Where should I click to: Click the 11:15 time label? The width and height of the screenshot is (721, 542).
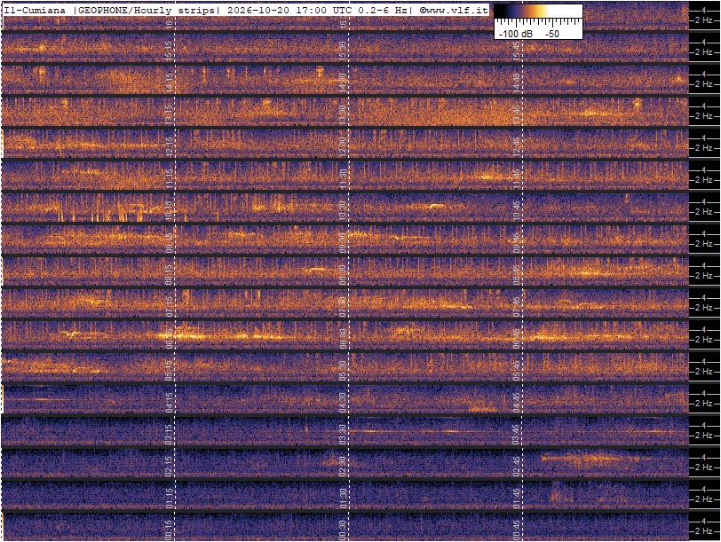click(169, 179)
